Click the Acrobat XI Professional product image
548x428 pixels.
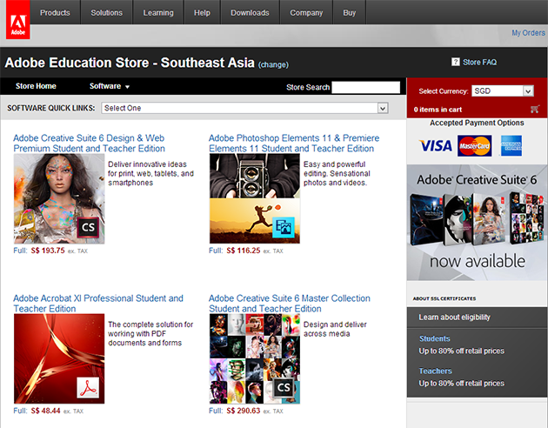tap(59, 358)
